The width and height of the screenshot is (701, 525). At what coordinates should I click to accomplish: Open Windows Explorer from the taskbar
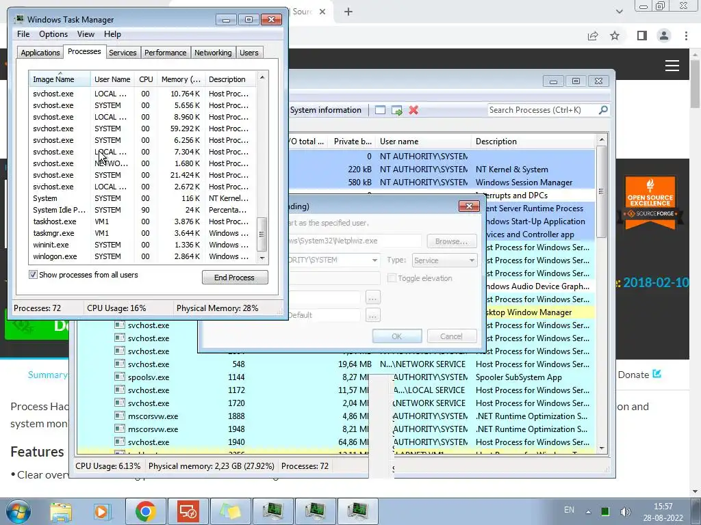[x=61, y=511]
